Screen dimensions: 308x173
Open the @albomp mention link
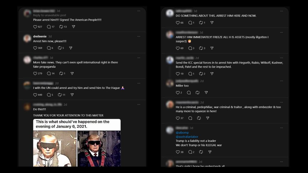[182, 132]
